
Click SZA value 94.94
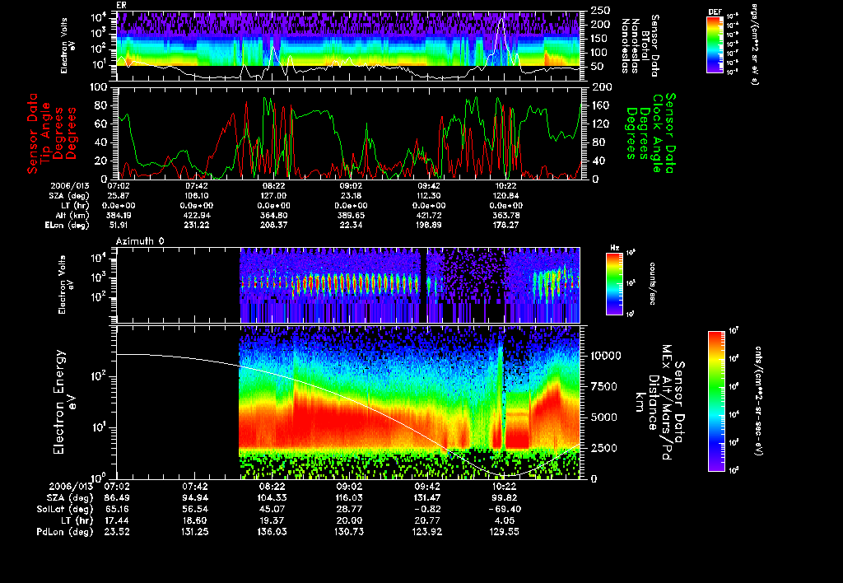click(194, 497)
